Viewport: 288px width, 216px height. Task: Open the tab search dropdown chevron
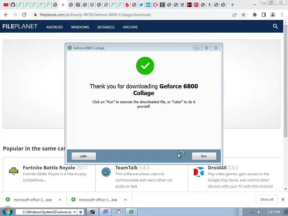tap(254, 5)
